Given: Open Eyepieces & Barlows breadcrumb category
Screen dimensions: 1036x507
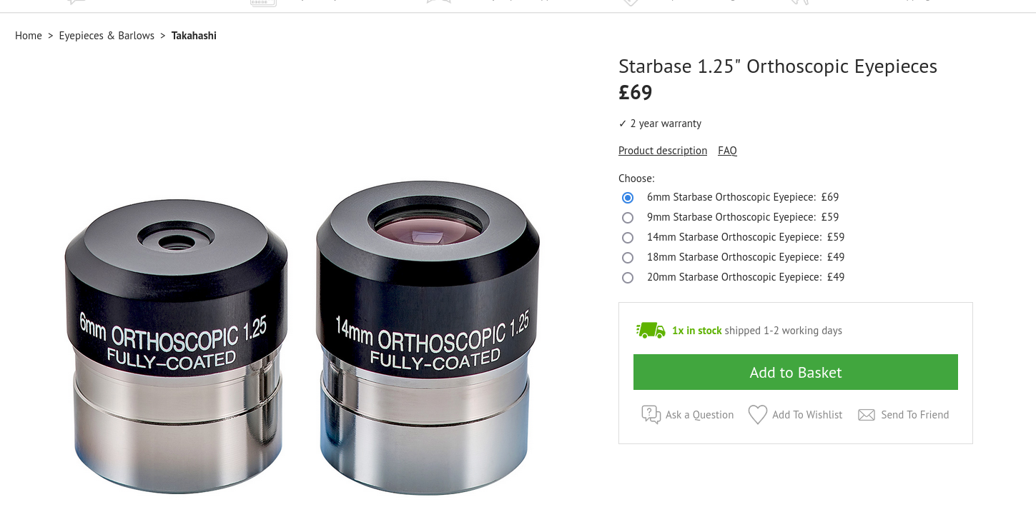Looking at the screenshot, I should [x=107, y=36].
